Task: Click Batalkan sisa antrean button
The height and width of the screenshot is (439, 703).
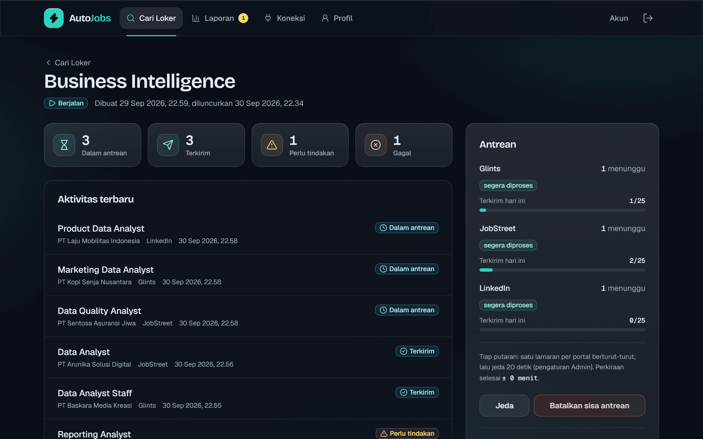Action: [x=589, y=405]
